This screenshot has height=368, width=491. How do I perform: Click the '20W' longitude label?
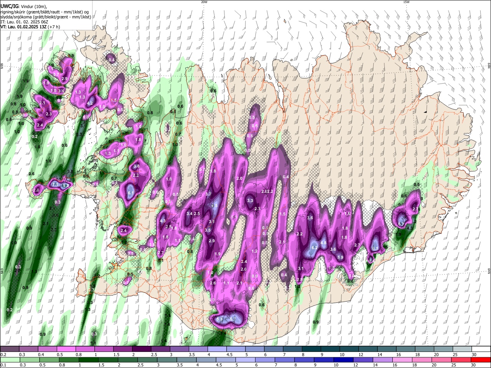coord(204,2)
